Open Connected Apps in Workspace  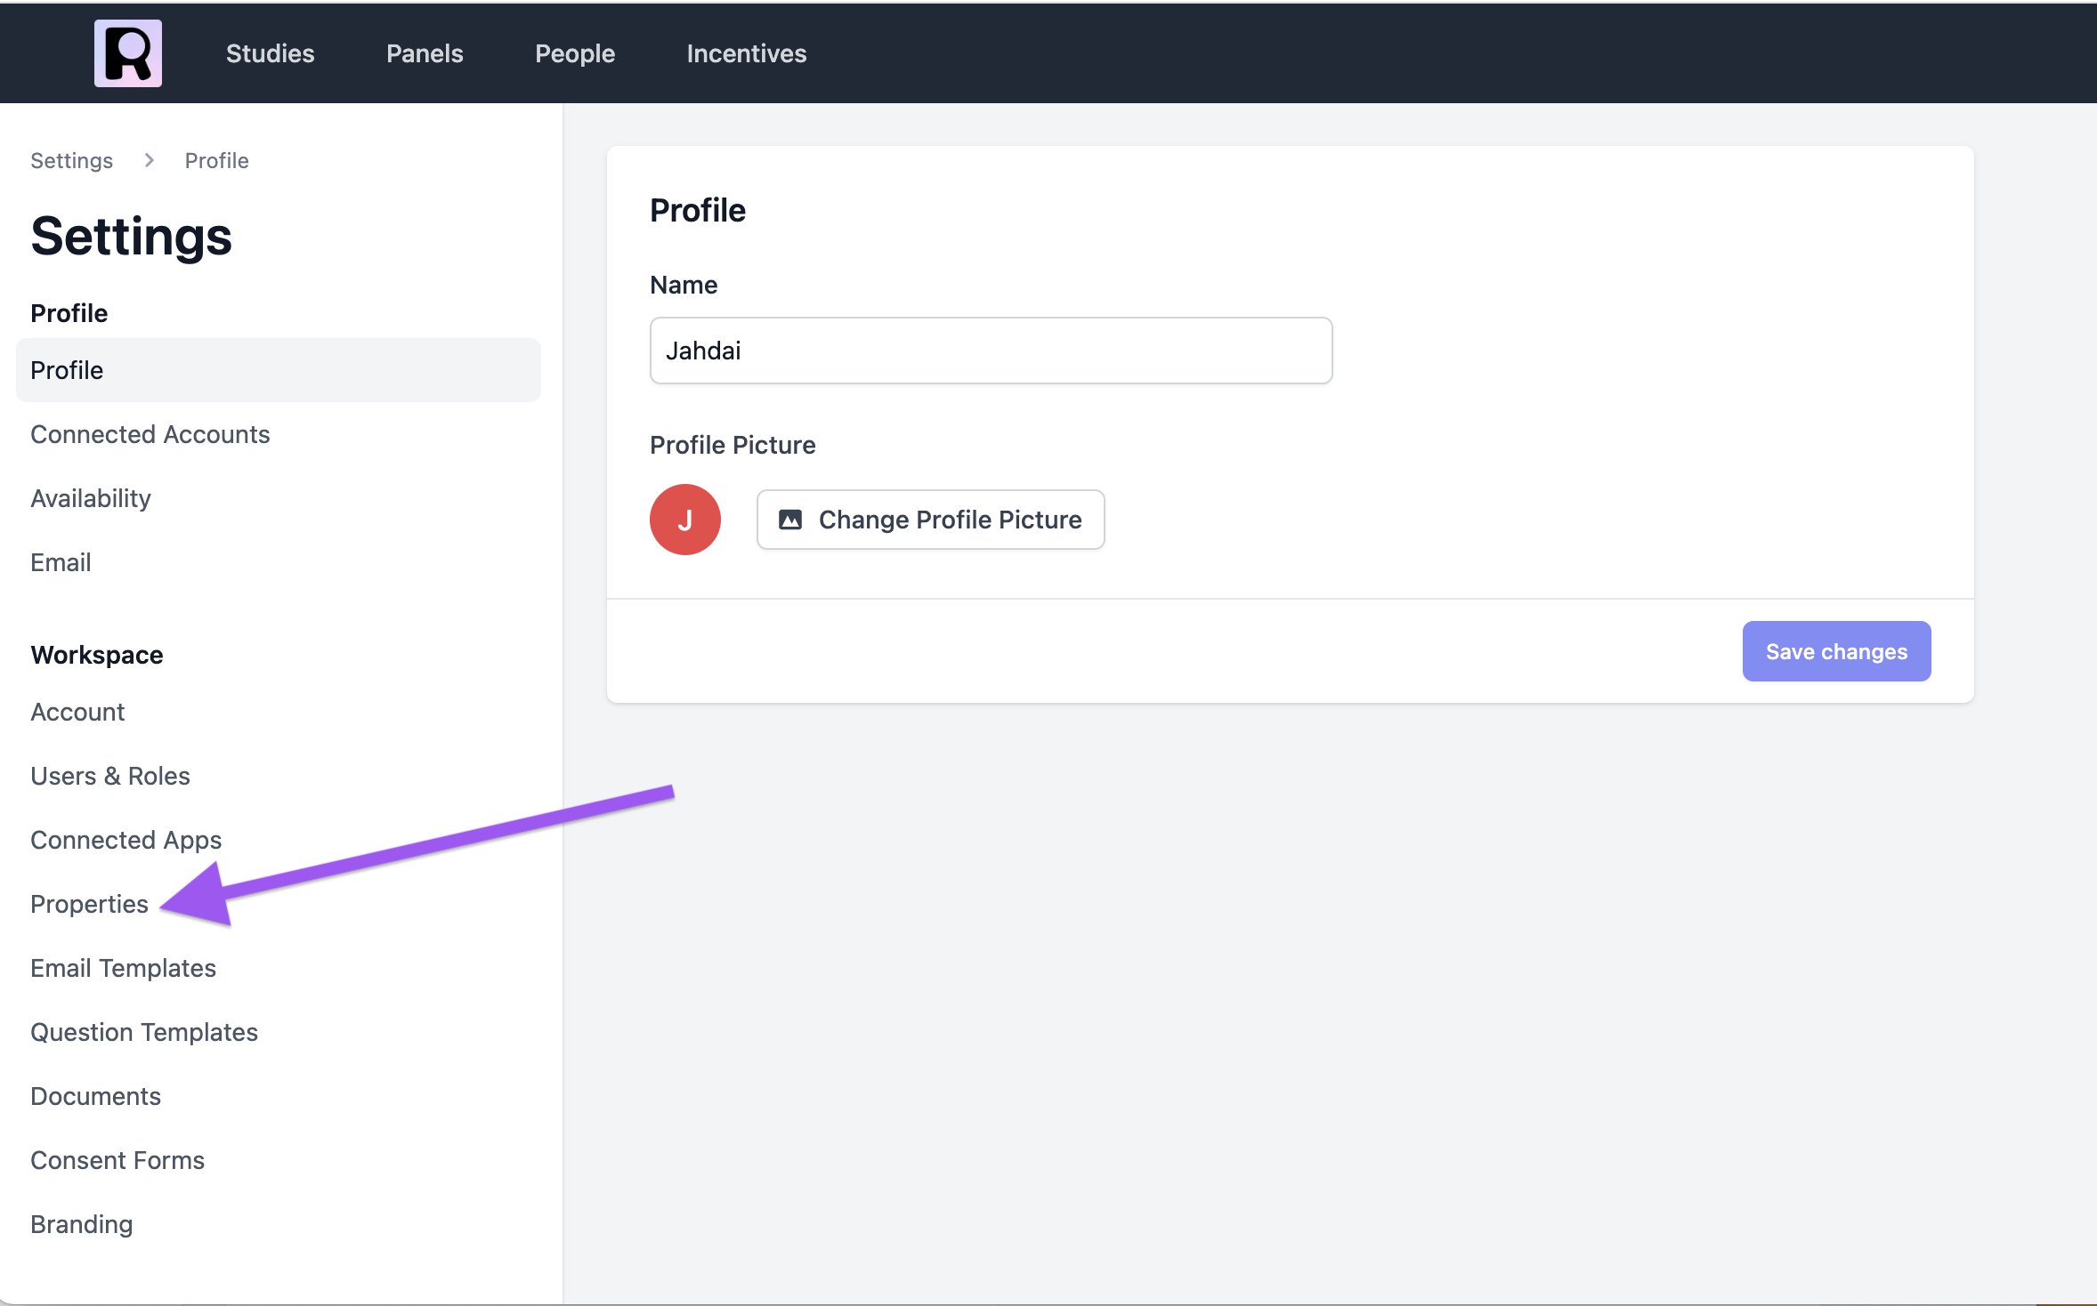click(125, 840)
